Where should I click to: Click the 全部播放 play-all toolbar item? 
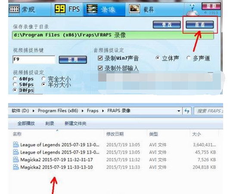click(26, 123)
